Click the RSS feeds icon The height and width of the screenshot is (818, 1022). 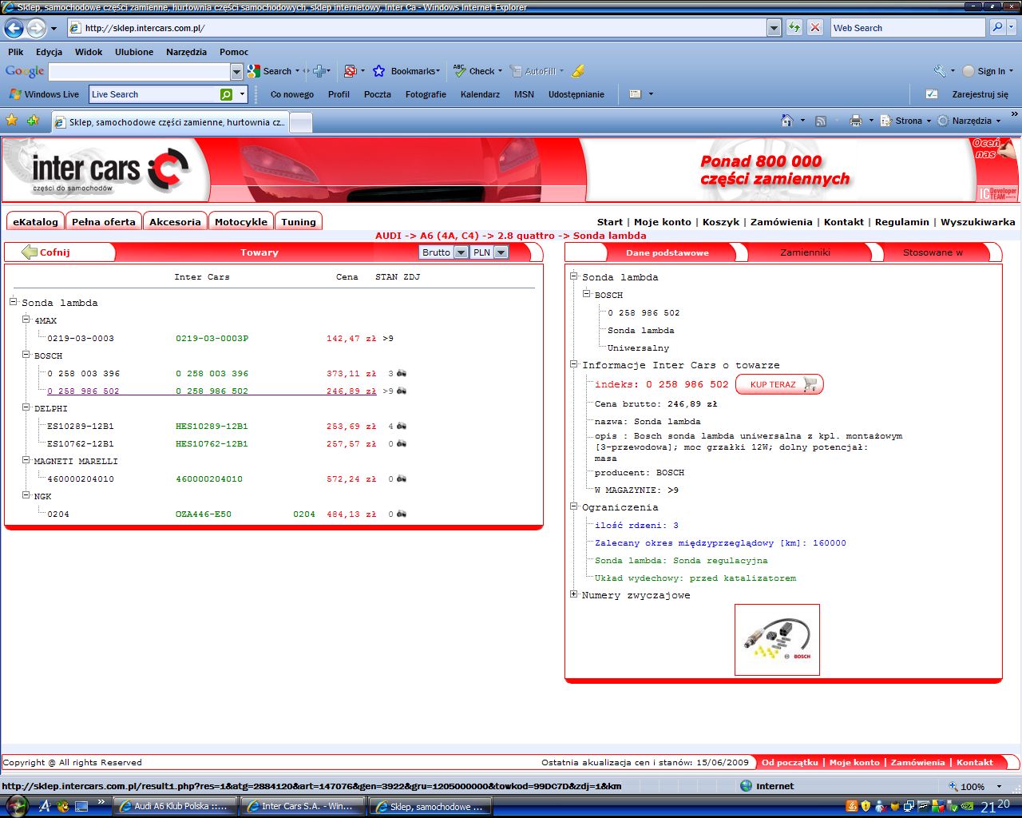pyautogui.click(x=821, y=121)
